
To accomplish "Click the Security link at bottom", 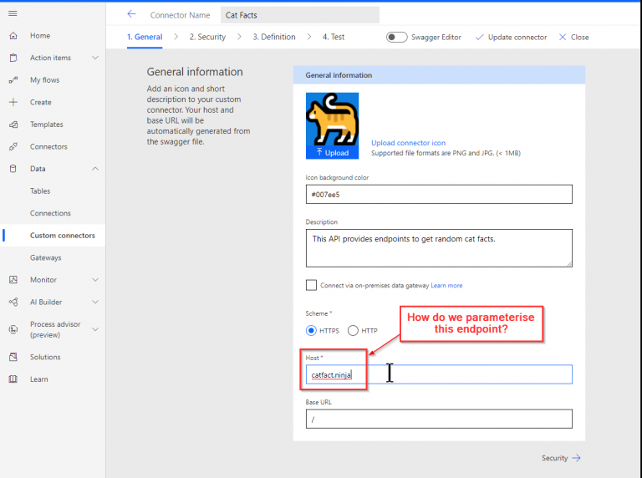I will click(x=555, y=458).
